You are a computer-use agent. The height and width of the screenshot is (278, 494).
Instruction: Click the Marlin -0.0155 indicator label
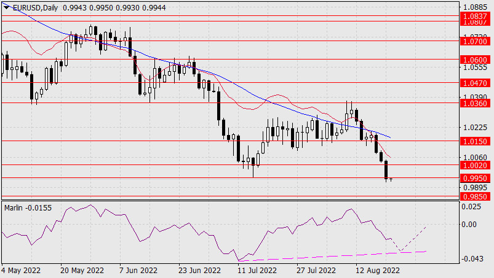click(x=28, y=208)
